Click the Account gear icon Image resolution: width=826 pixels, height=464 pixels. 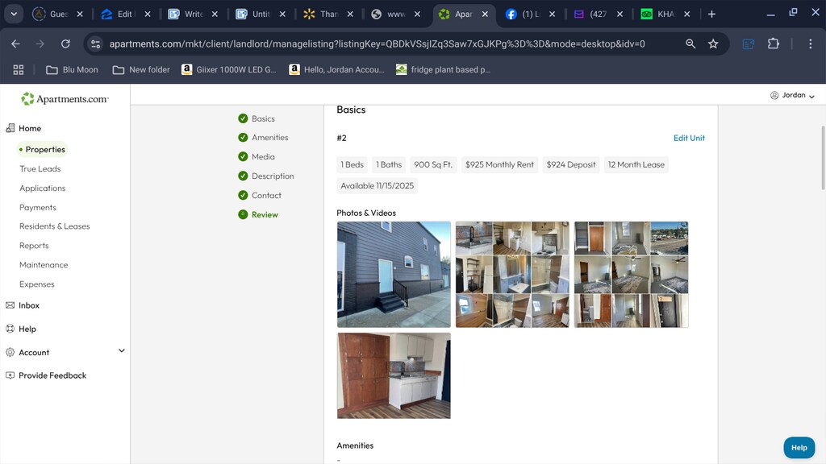10,352
